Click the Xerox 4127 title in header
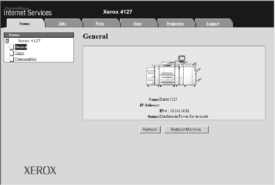Screen dimensions: 275x185 click(118, 12)
